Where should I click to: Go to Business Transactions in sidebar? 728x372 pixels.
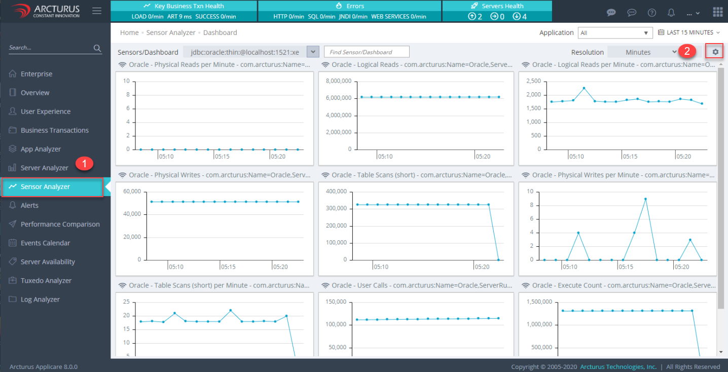54,130
